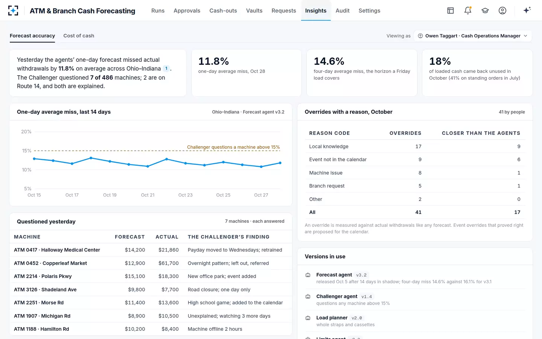Click ATM 0452 · Copperleaf Market row

tap(151, 263)
